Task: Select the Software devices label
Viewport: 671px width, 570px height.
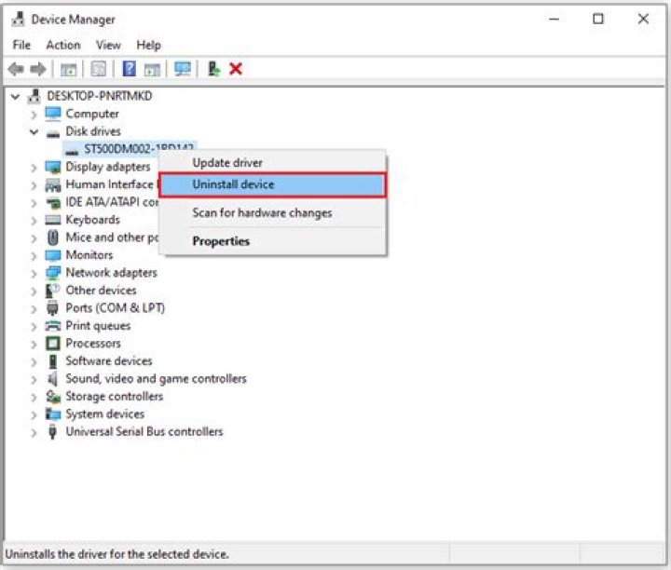Action: point(109,360)
